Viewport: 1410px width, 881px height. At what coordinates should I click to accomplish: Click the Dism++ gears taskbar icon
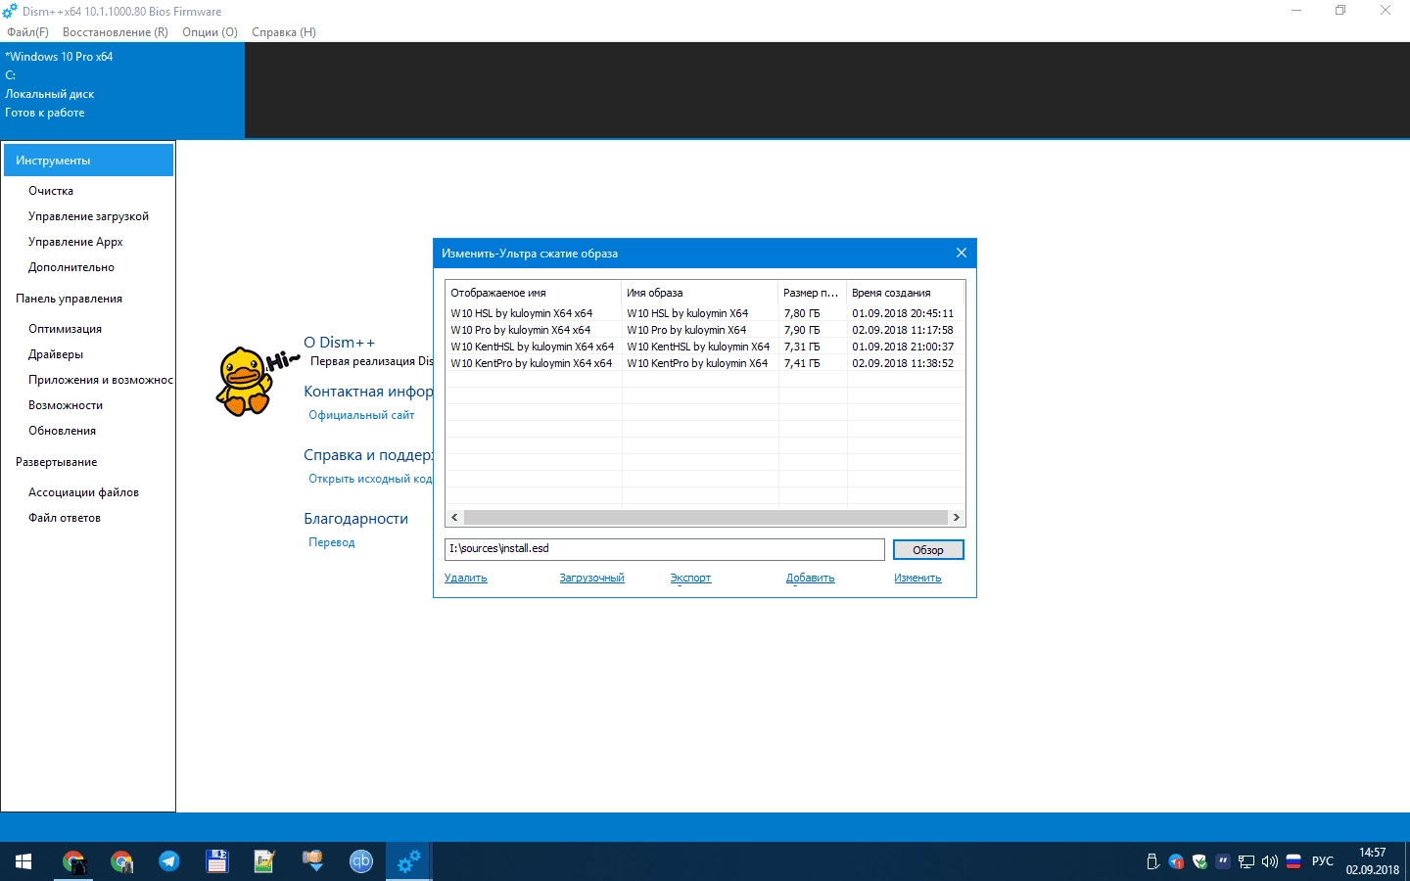tap(408, 861)
